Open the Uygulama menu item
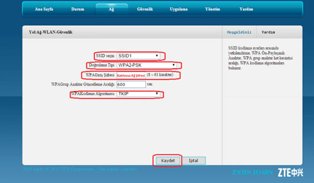Image resolution: width=314 pixels, height=183 pixels. coord(179,9)
